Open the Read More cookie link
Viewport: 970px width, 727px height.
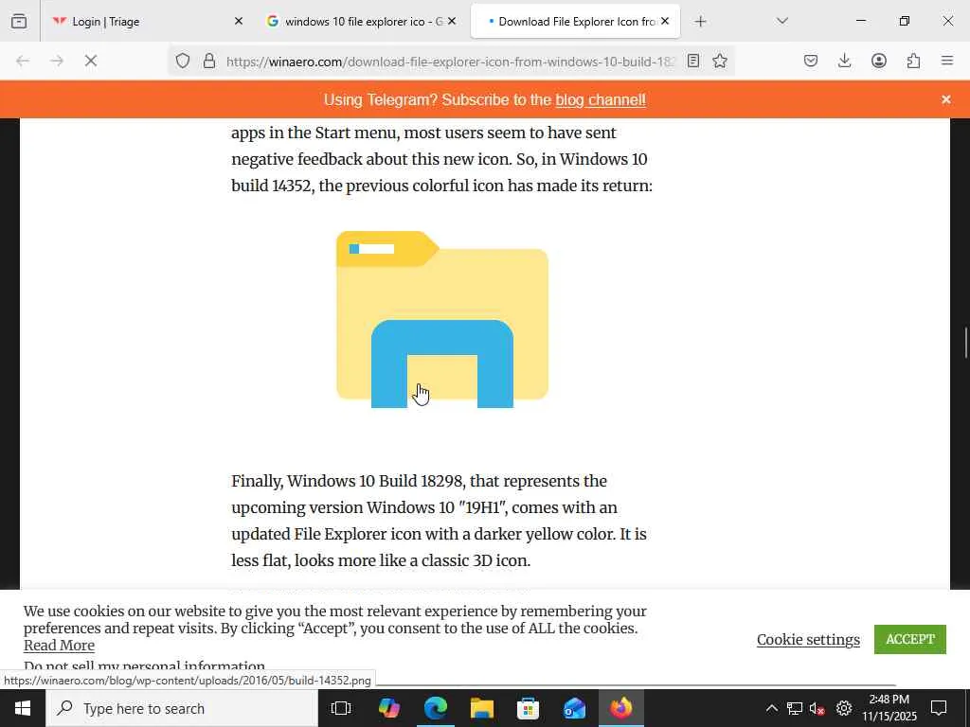pos(59,646)
